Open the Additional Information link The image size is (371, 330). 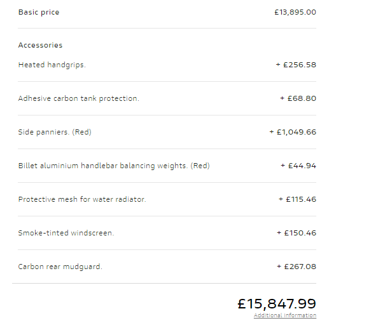(285, 315)
